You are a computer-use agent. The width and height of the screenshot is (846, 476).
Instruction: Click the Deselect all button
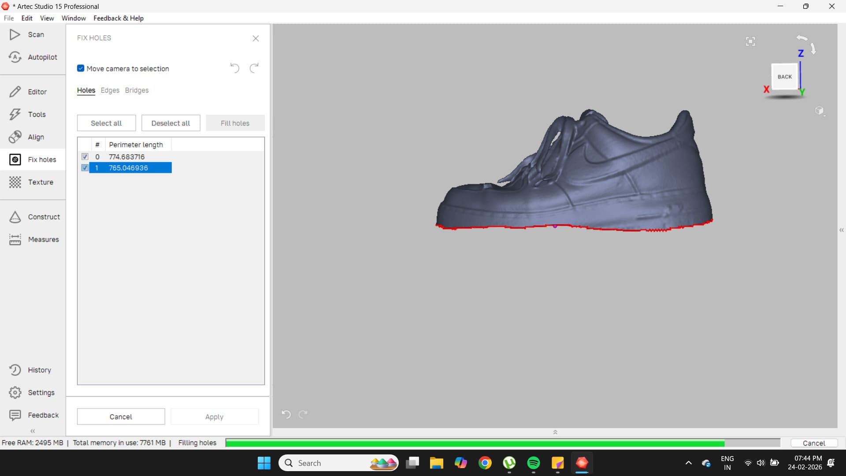171,123
